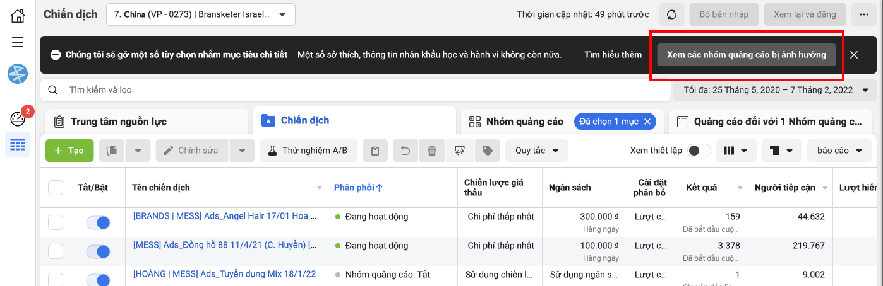The height and width of the screenshot is (286, 883).
Task: Click the 'Xem lại và đăng' button
Action: point(804,14)
